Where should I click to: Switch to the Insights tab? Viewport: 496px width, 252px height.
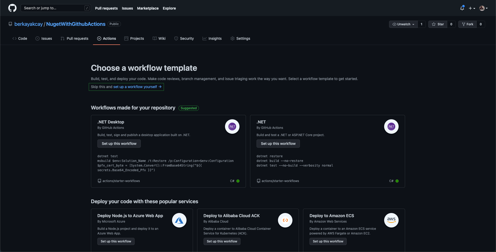pyautogui.click(x=212, y=38)
